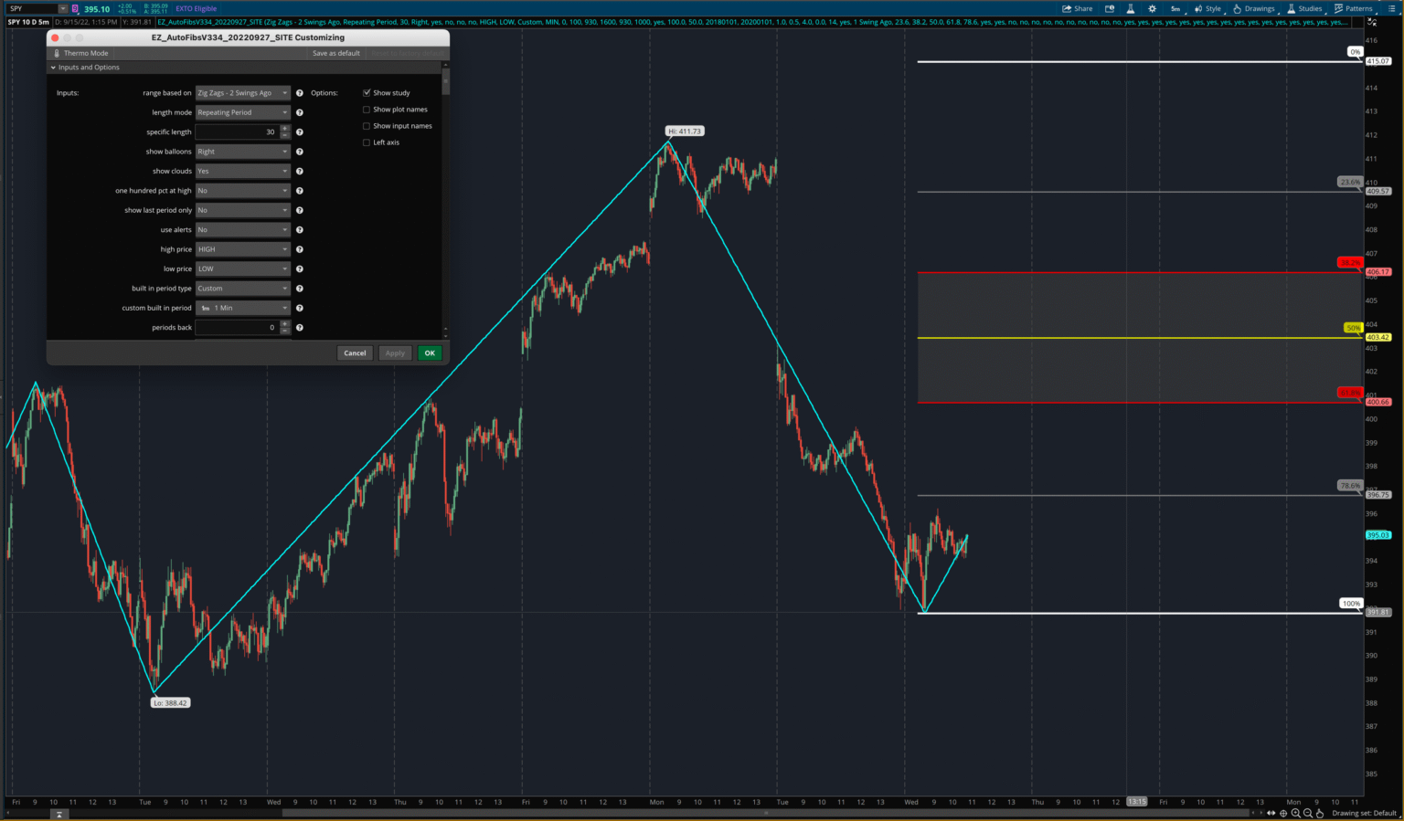Click Save as default in the dialog
This screenshot has width=1404, height=821.
click(335, 53)
